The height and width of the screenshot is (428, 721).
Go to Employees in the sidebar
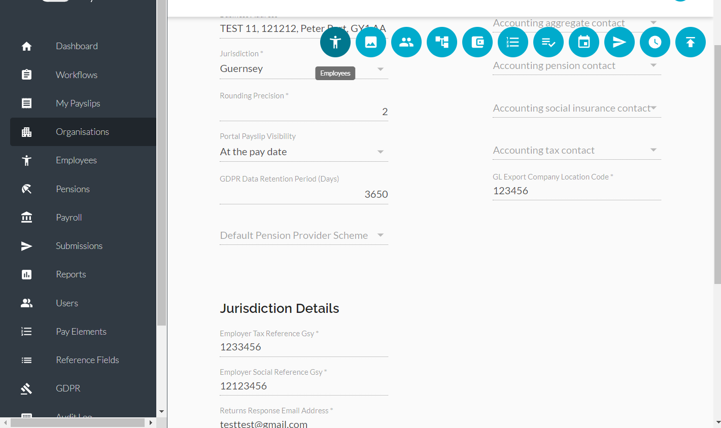(83, 160)
